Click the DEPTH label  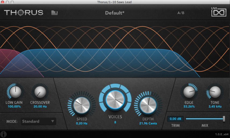tap(148, 119)
